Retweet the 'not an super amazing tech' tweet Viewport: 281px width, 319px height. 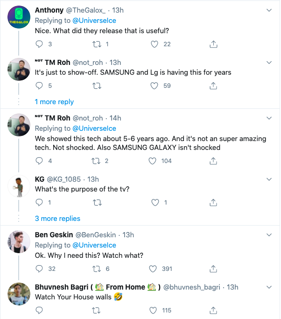pos(97,161)
